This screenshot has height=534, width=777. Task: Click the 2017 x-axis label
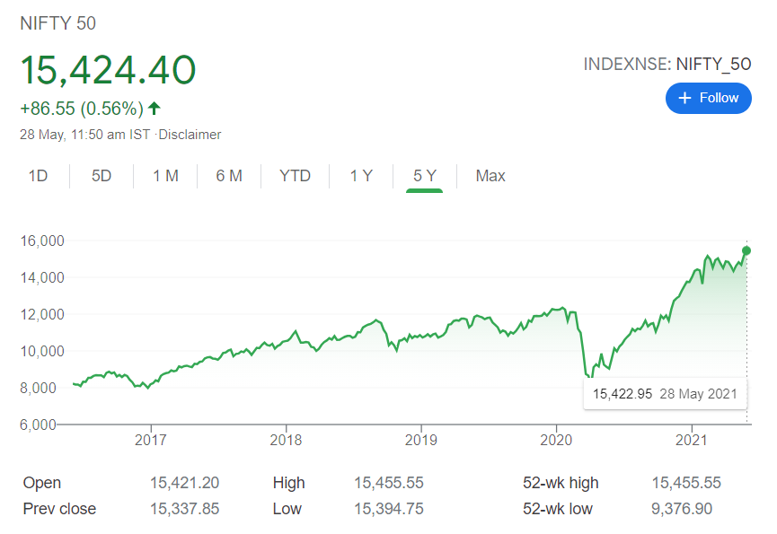151,440
